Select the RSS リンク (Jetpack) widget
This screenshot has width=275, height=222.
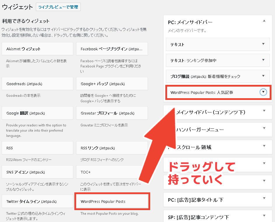[x=112, y=148]
